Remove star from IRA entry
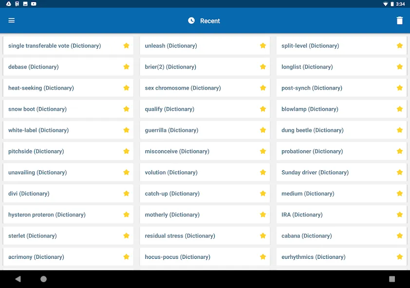The width and height of the screenshot is (410, 288). 400,215
